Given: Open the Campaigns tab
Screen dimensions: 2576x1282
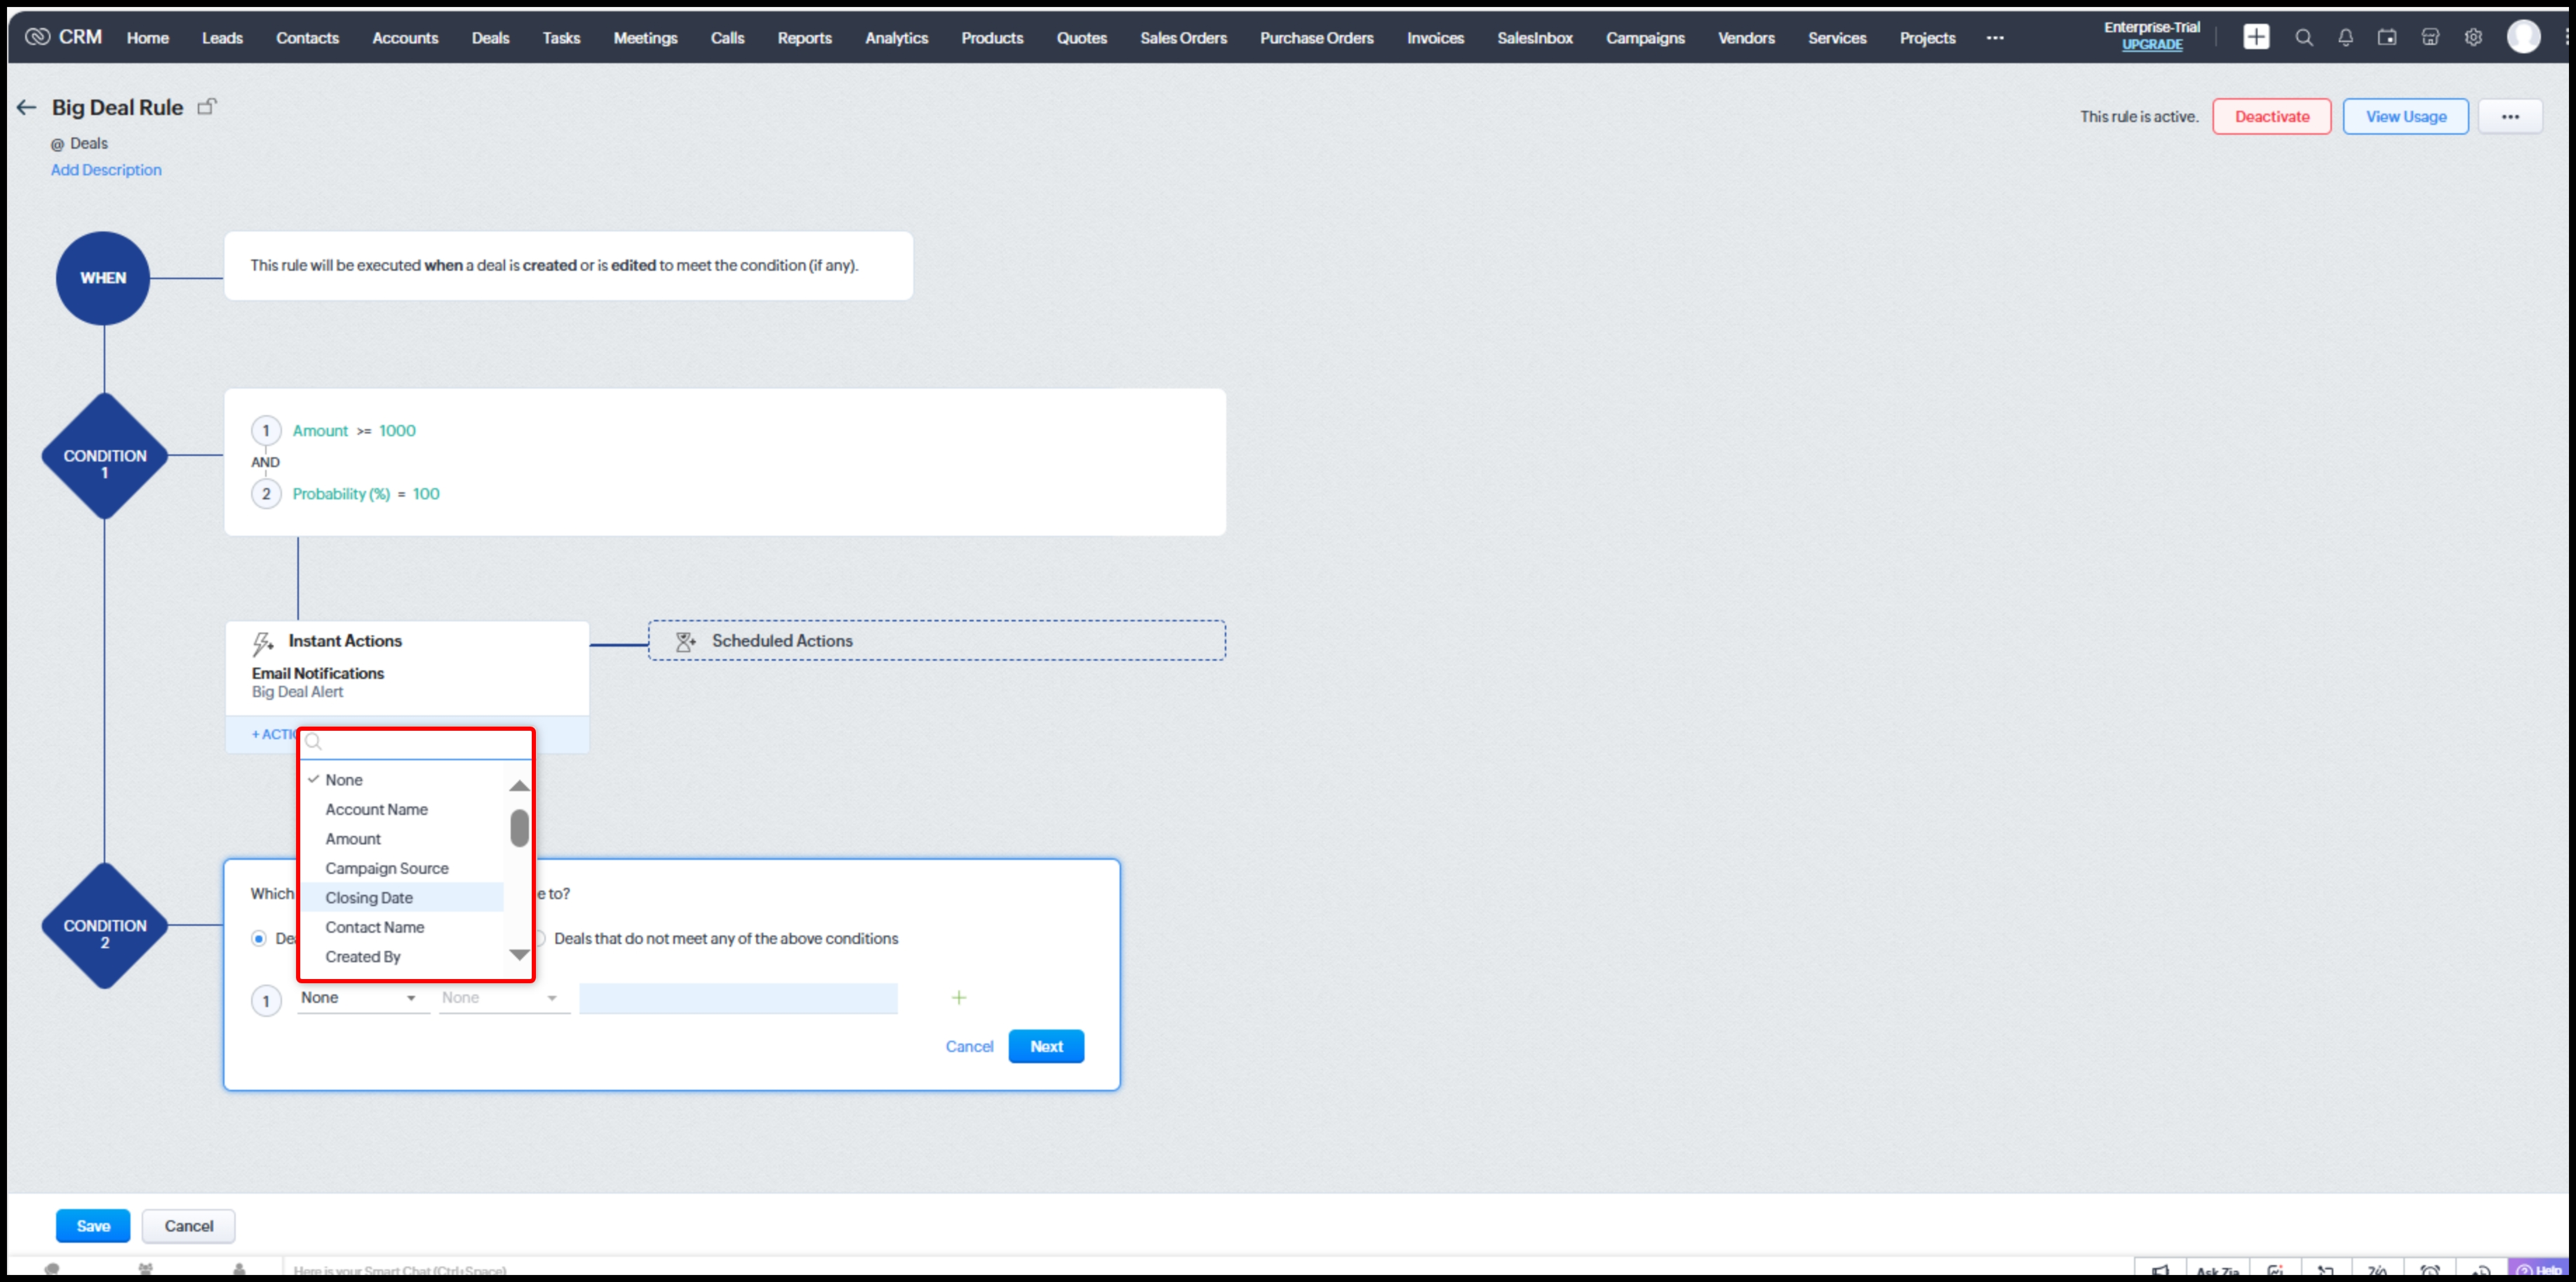Looking at the screenshot, I should [x=1645, y=38].
